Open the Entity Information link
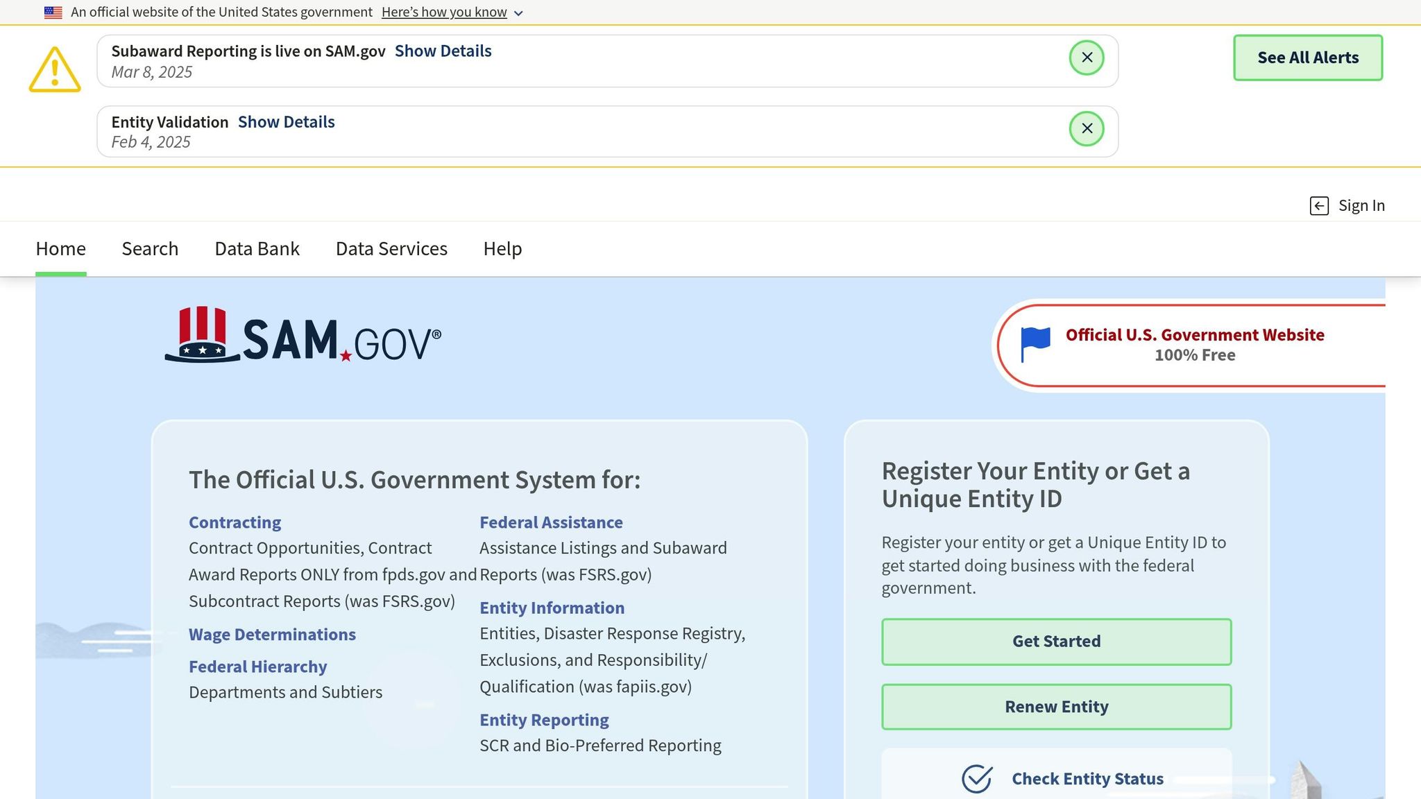 click(x=552, y=608)
